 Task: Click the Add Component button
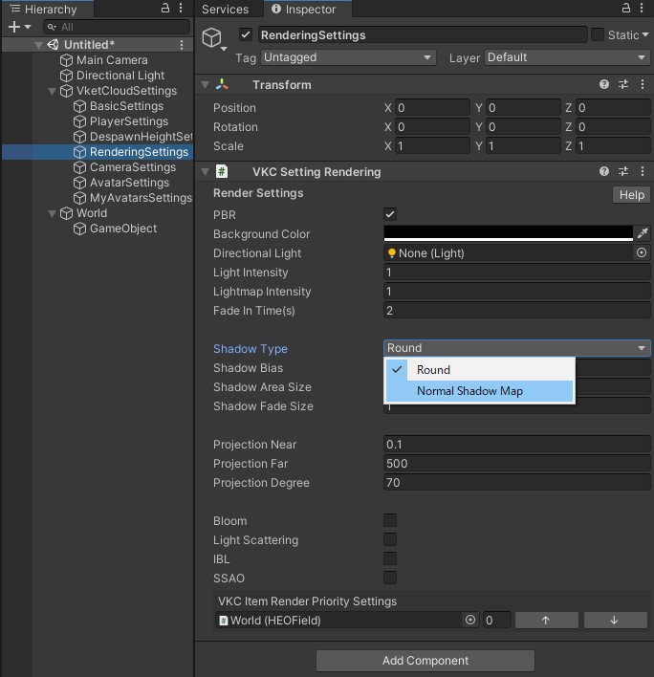pos(425,661)
